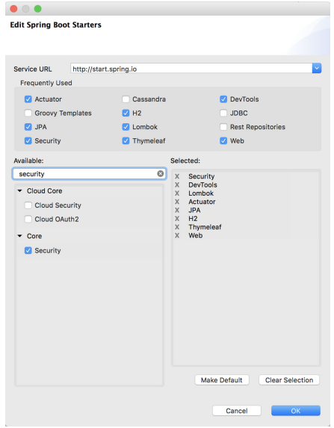Uncheck the Thymeleaf checkbox in Frequently Used
This screenshot has height=428, width=334.
click(126, 141)
